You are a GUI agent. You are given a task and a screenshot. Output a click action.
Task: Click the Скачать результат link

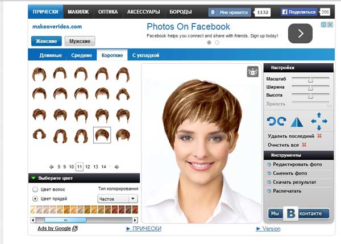tap(294, 182)
